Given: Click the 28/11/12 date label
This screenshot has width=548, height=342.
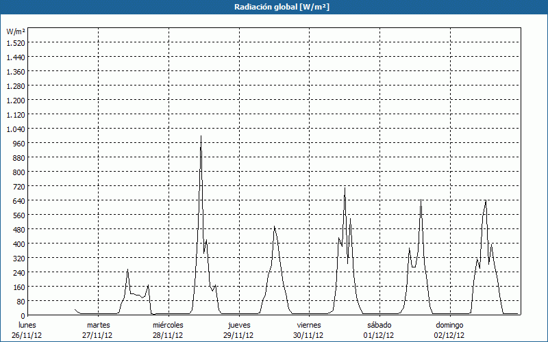Looking at the screenshot, I should (168, 335).
